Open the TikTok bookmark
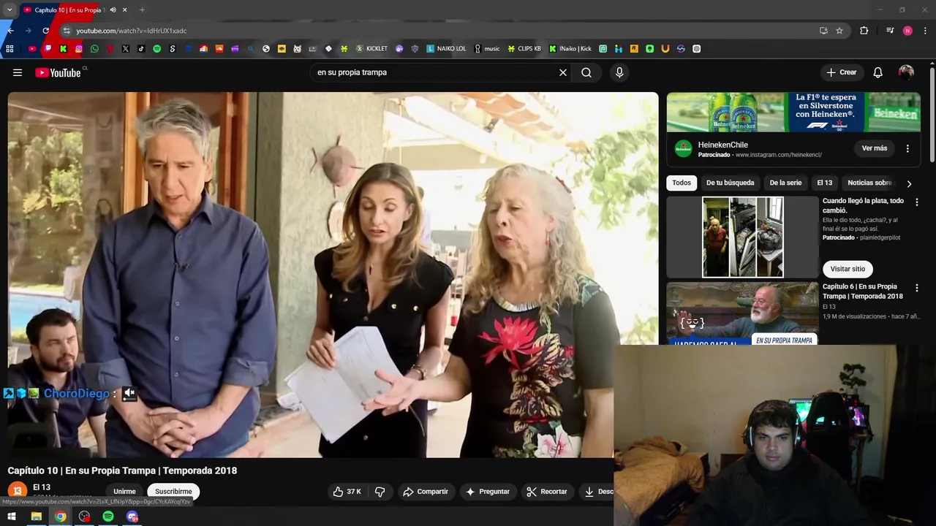The width and height of the screenshot is (936, 526). [141, 49]
